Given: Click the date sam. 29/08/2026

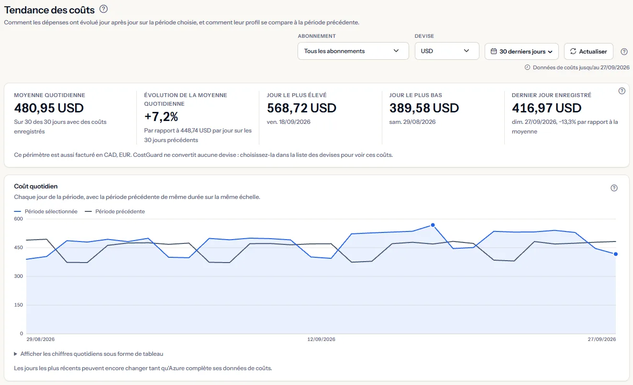Looking at the screenshot, I should click(x=412, y=122).
